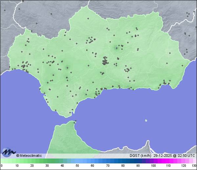
Task: Select the green hotspot in Sevilla province
Action: (67, 68)
